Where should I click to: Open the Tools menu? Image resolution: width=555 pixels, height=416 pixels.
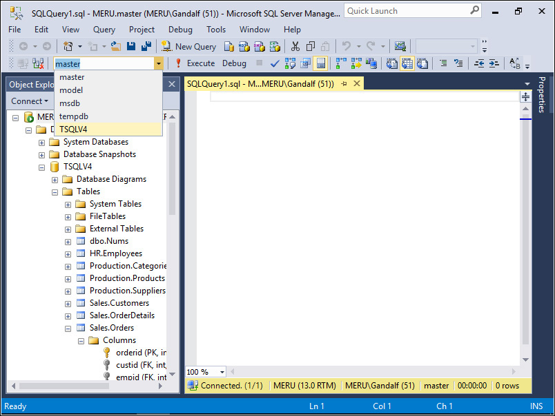[216, 30]
